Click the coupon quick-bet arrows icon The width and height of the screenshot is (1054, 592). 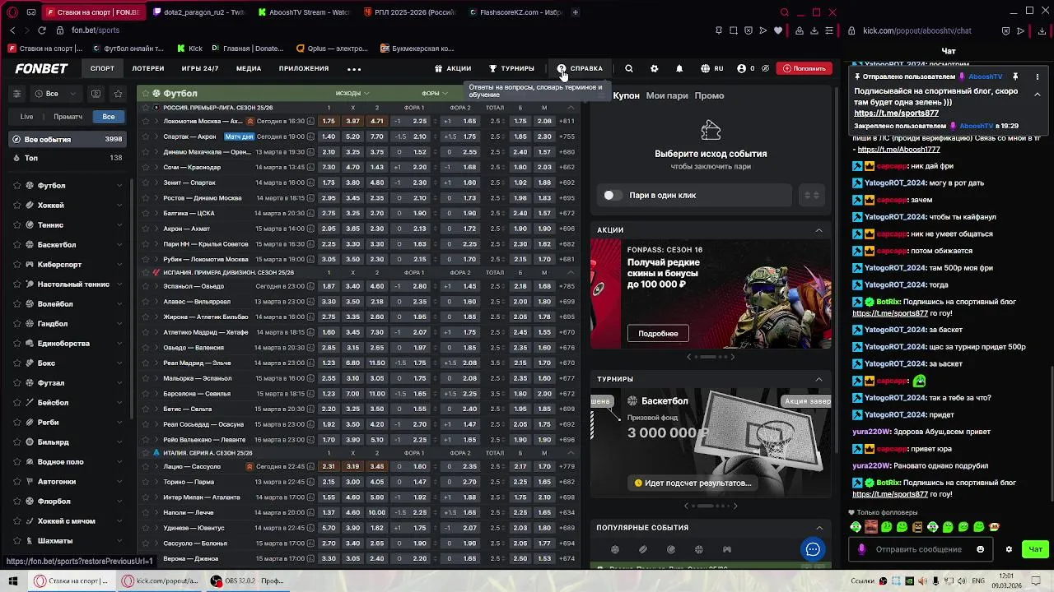811,195
